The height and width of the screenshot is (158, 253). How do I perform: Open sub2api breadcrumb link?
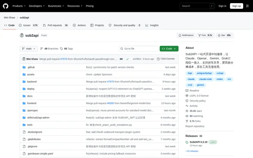[x=25, y=17]
